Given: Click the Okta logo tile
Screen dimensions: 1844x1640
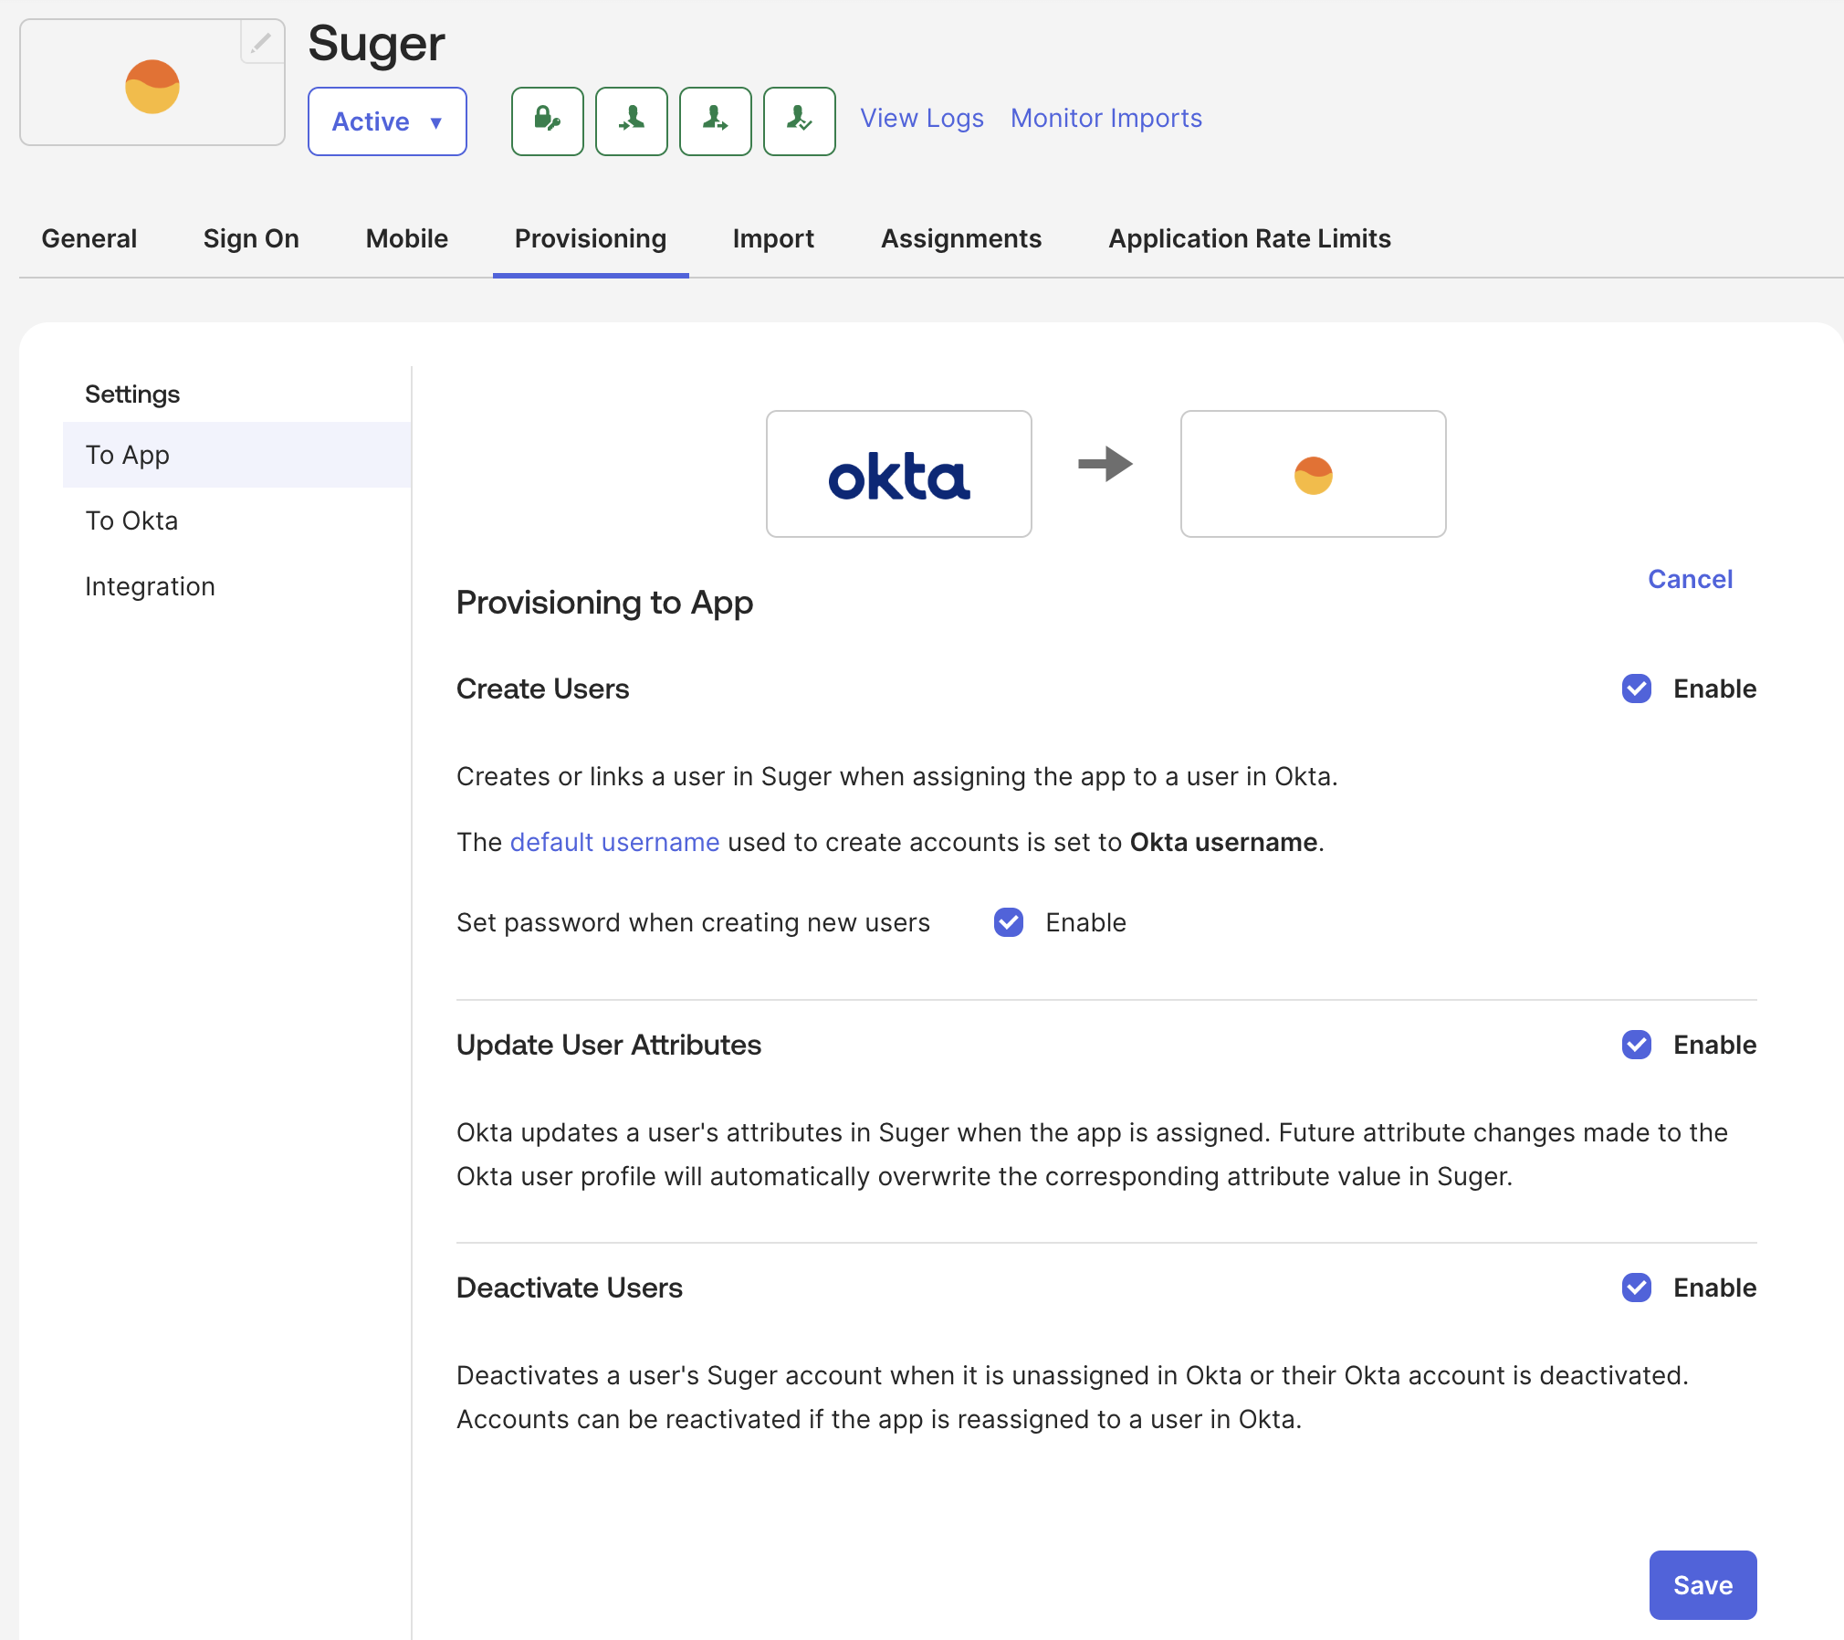Looking at the screenshot, I should [898, 474].
